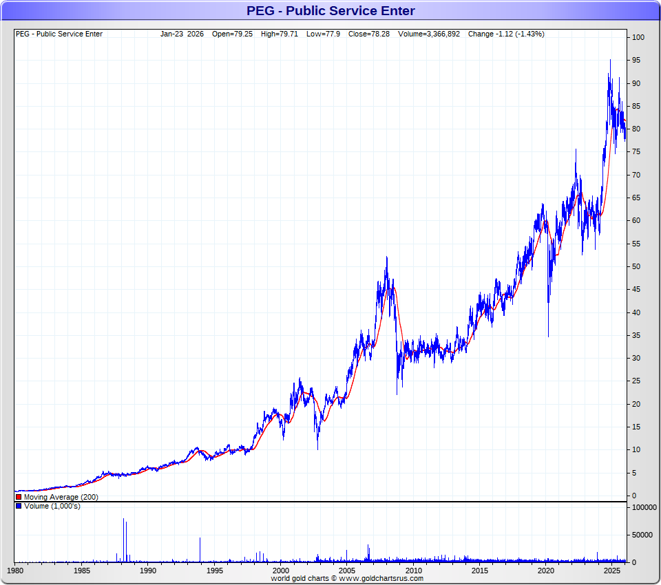Click the goldchartsrus.com copyright text
661x585 pixels.
coord(347,579)
